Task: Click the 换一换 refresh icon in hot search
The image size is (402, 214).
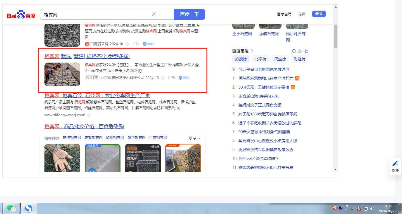Action: coord(294,51)
